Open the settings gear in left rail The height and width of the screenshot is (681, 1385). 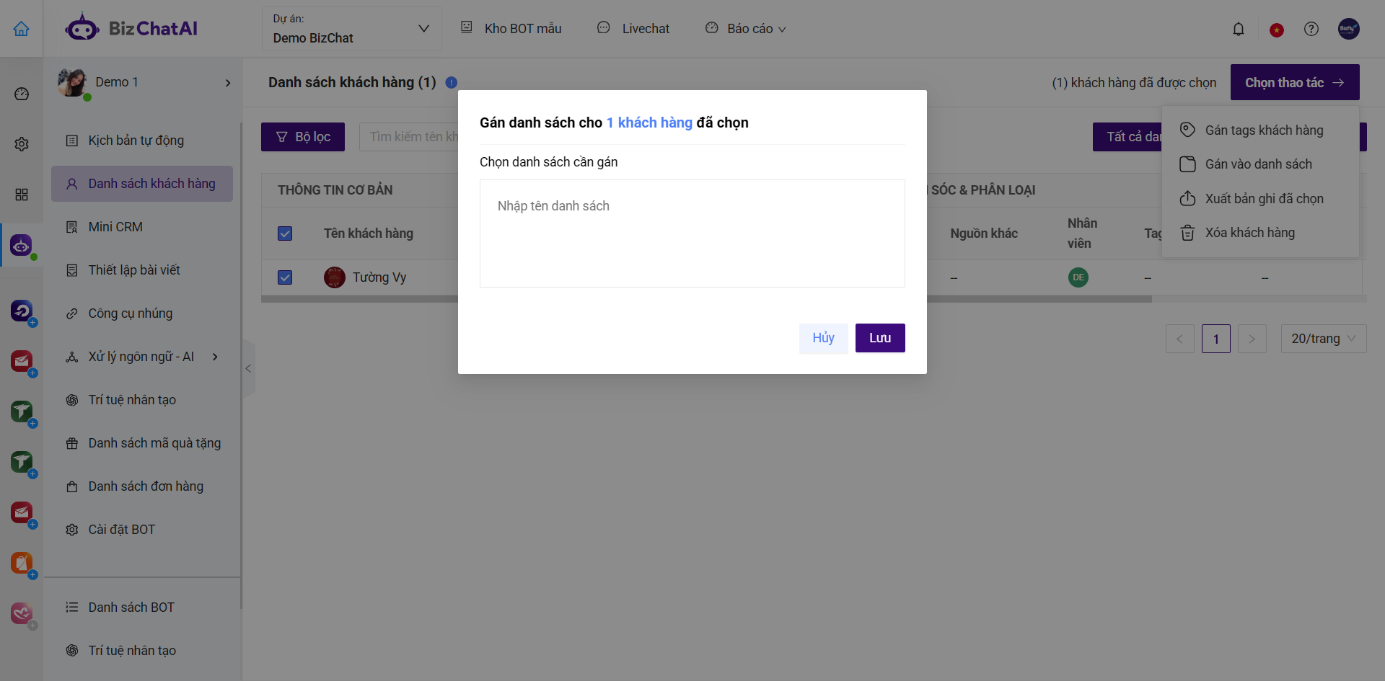22,144
